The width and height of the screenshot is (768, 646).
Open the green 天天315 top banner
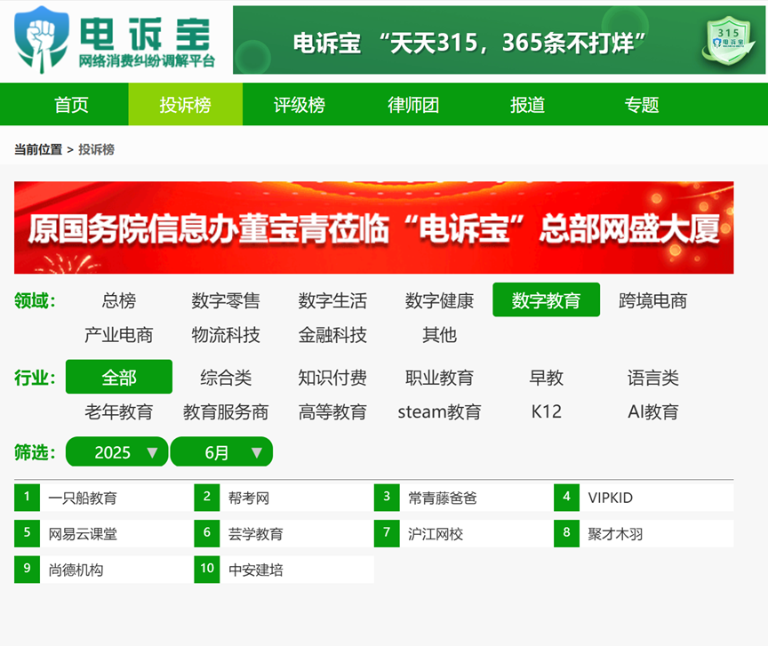tap(499, 40)
